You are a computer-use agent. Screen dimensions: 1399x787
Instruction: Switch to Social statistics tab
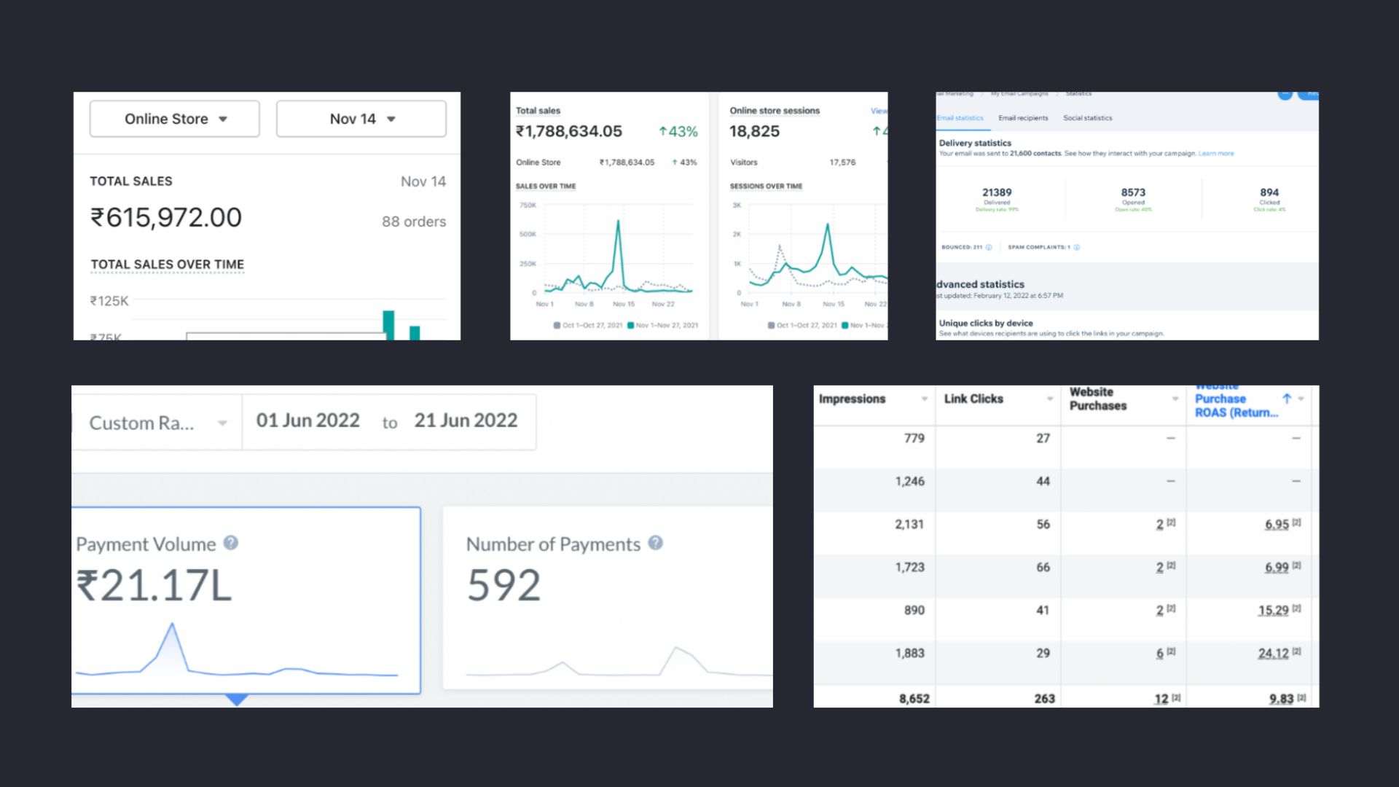coord(1087,118)
